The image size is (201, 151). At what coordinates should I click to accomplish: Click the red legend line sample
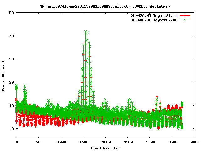coord(185,16)
